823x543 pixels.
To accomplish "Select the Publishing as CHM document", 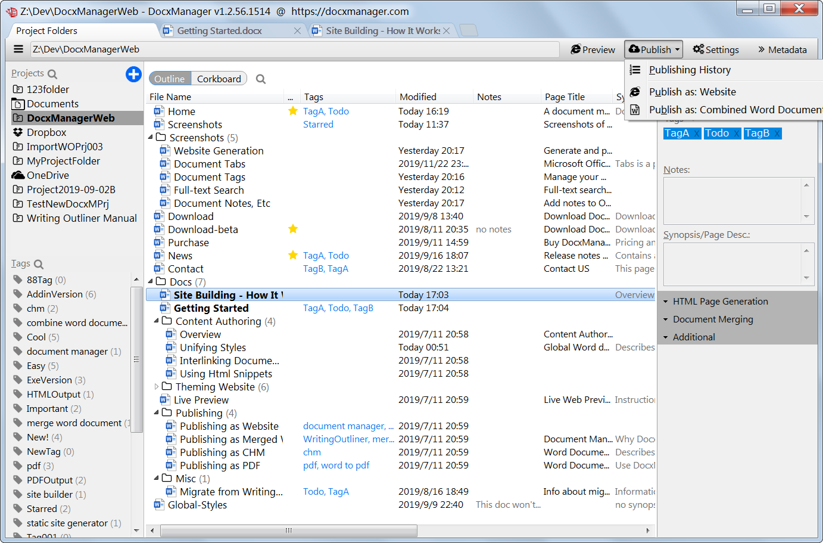I will pyautogui.click(x=222, y=452).
